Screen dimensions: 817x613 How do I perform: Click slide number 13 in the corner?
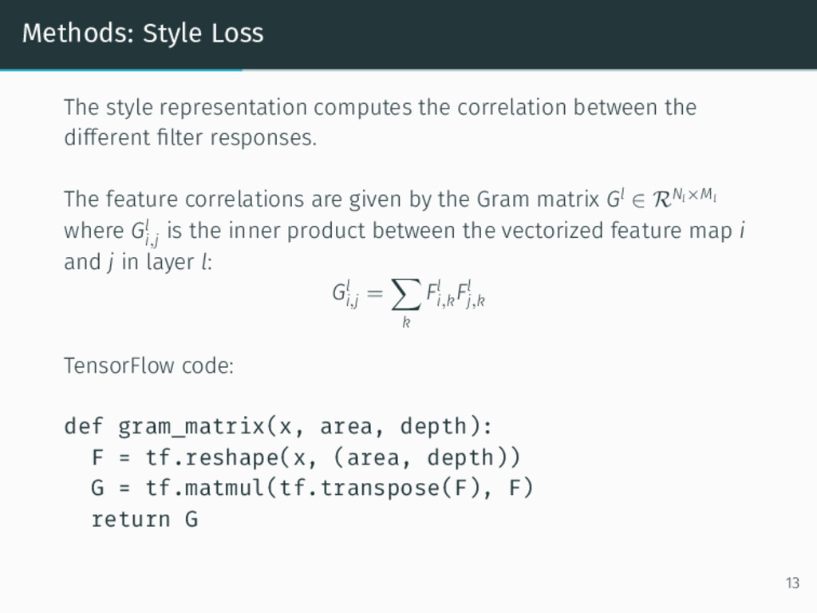pyautogui.click(x=792, y=583)
